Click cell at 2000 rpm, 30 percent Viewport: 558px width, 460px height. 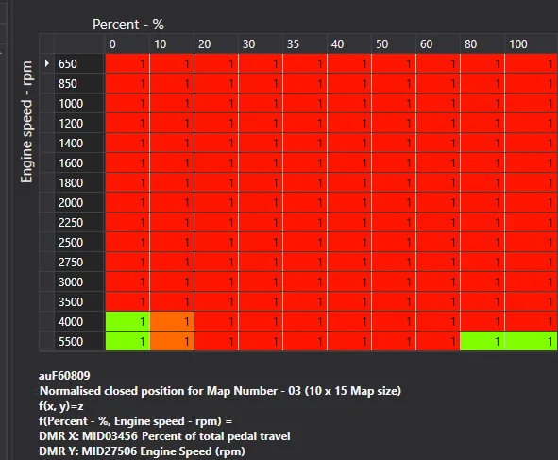point(261,202)
